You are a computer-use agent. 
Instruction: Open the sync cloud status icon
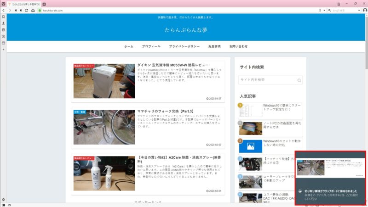pyautogui.click(x=9, y=205)
